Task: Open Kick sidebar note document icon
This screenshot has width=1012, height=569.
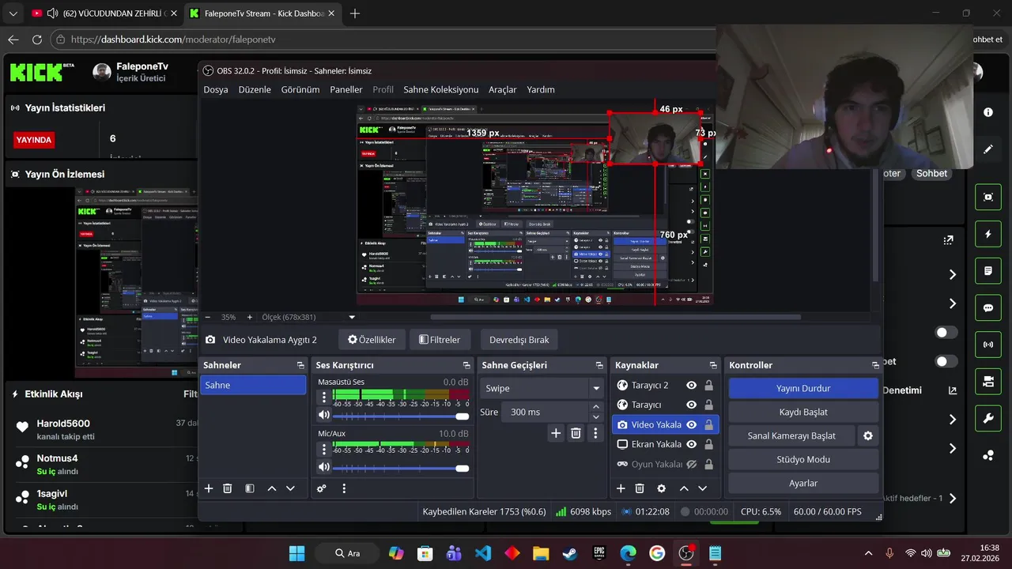Action: click(988, 271)
